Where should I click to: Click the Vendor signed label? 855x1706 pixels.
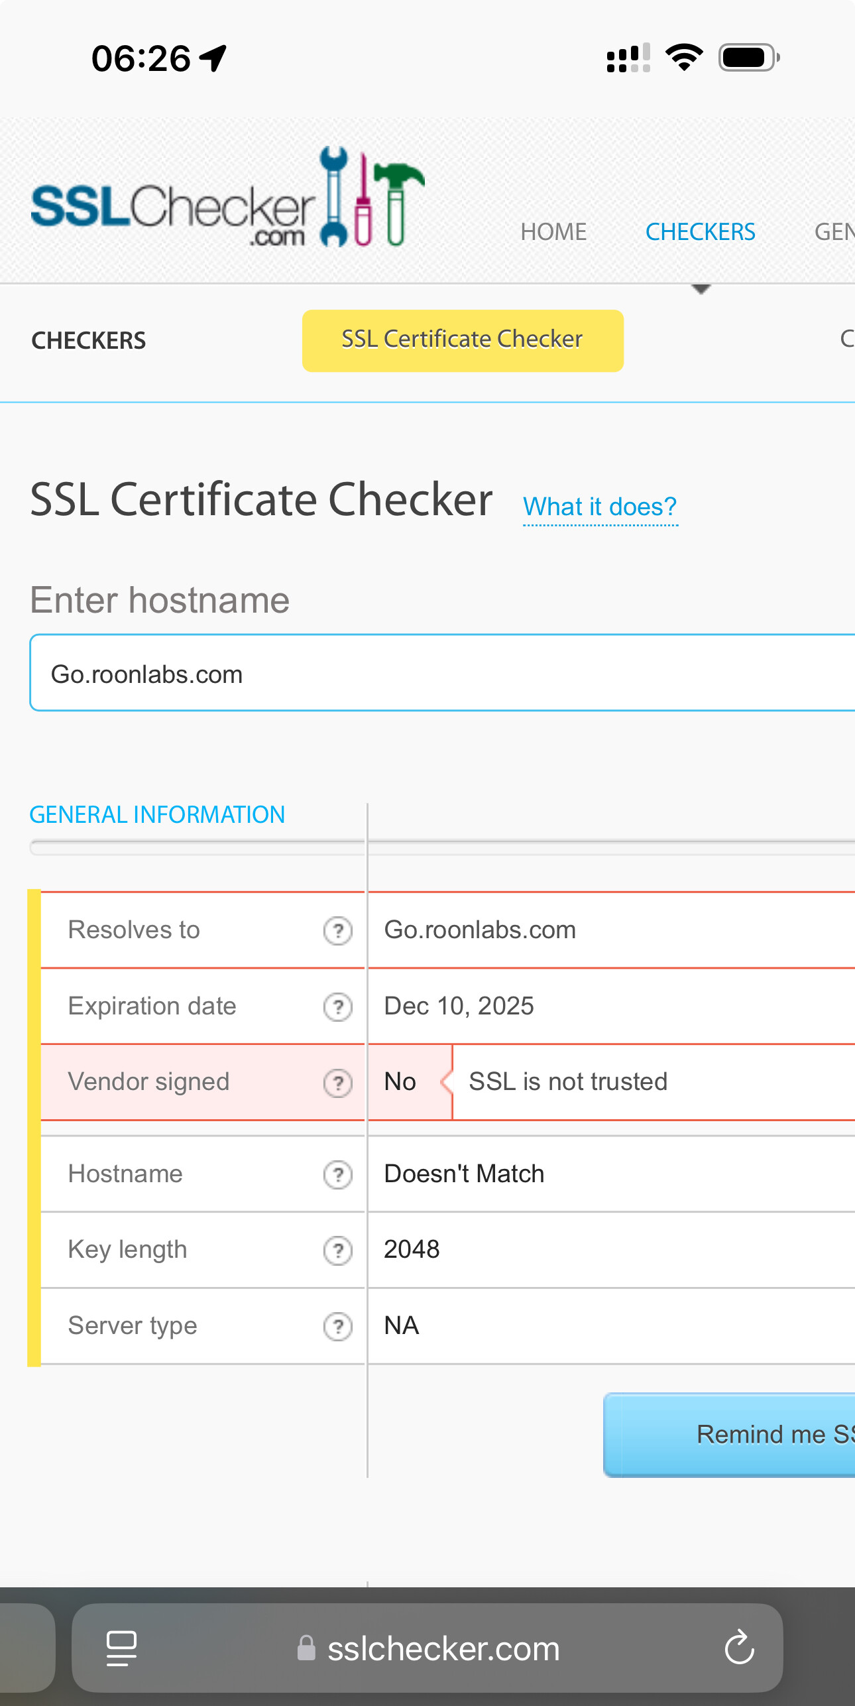149,1082
